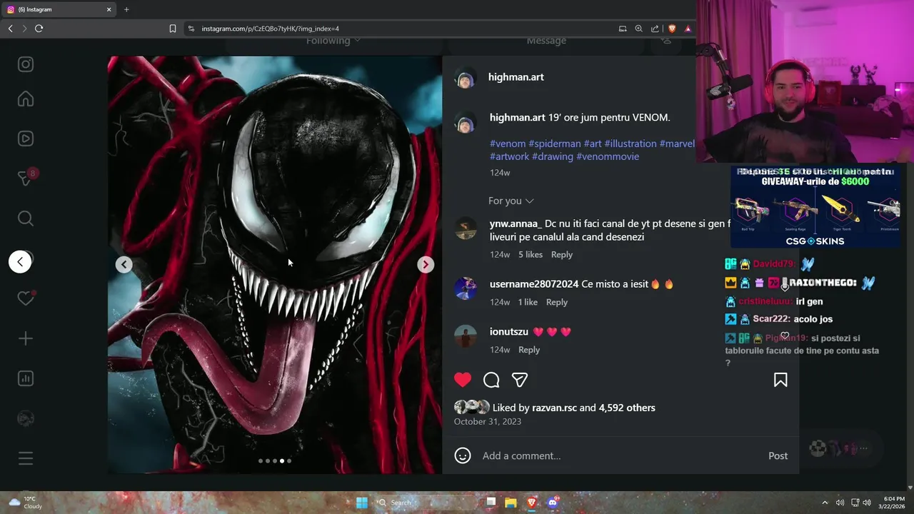Go back in the browser
The height and width of the screenshot is (514, 914).
(x=10, y=29)
